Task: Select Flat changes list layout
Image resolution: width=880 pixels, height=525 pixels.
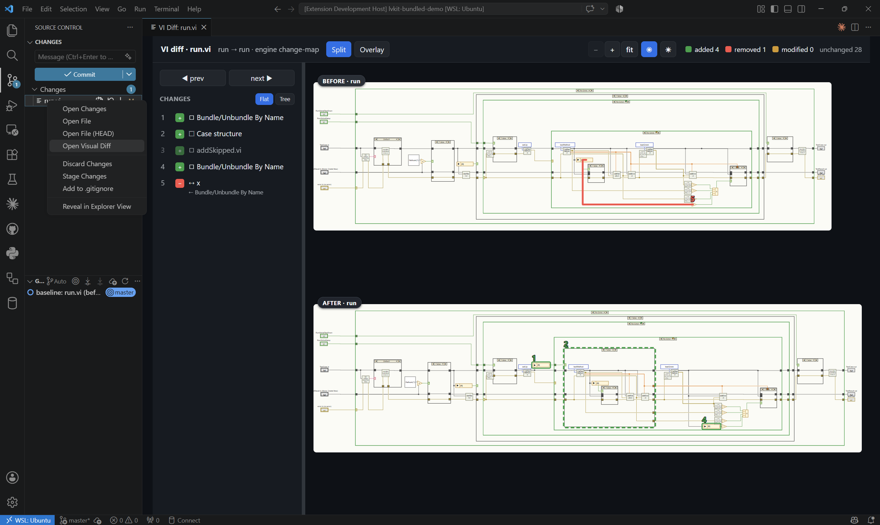Action: point(264,99)
